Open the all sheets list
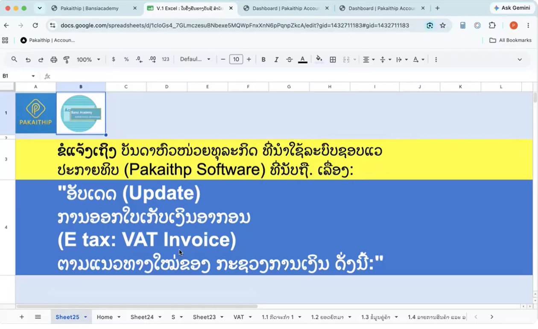Screen dimensions: 538x329 [x=38, y=317]
